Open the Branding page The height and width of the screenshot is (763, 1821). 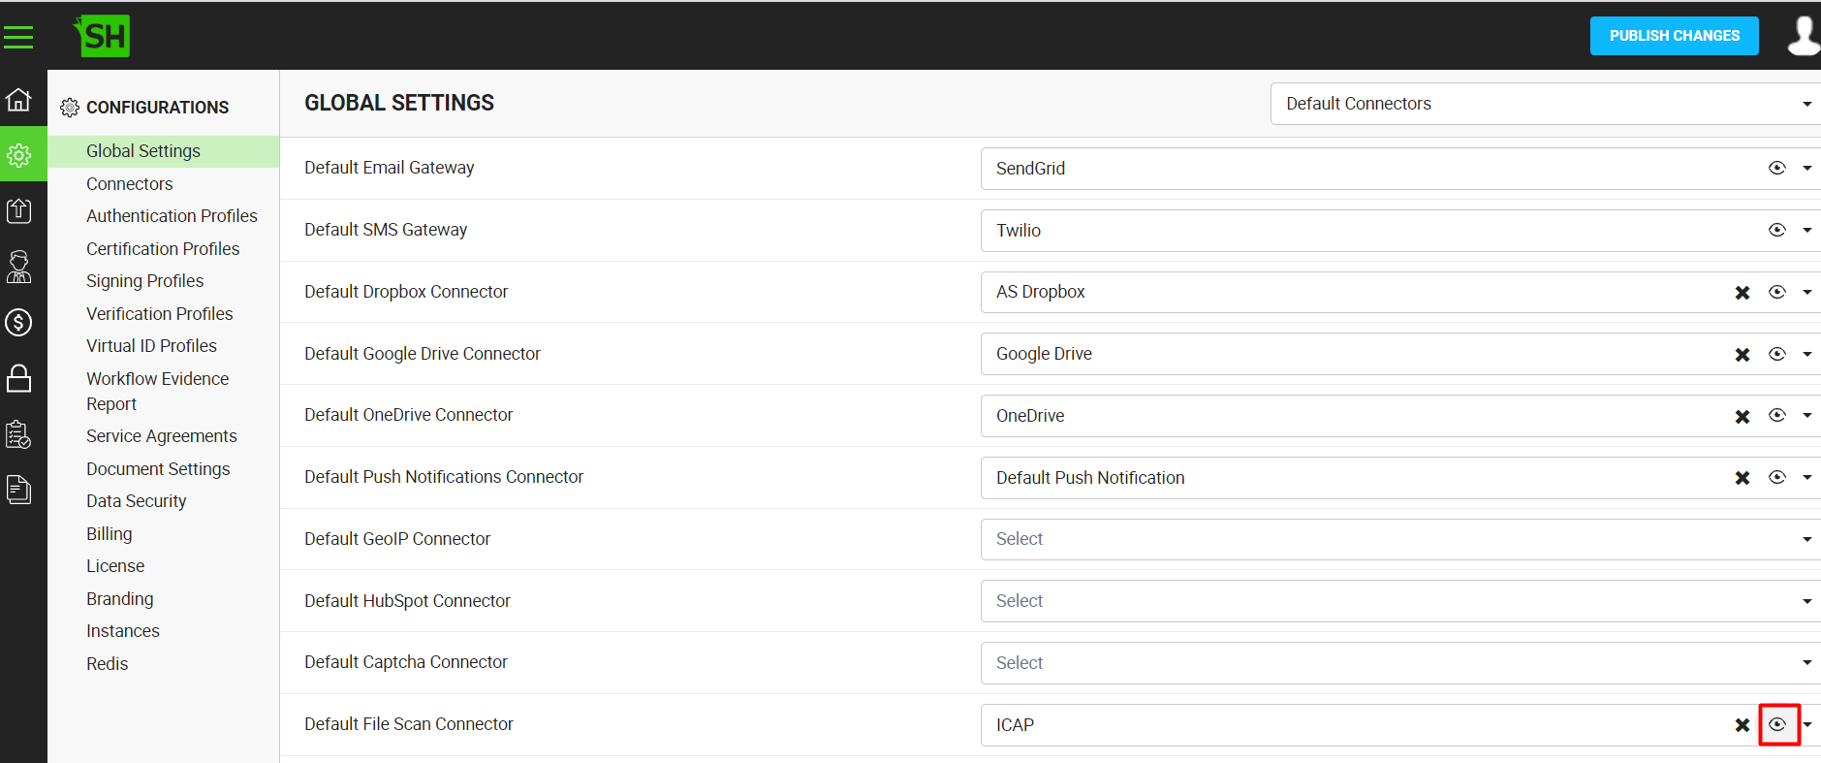point(119,599)
